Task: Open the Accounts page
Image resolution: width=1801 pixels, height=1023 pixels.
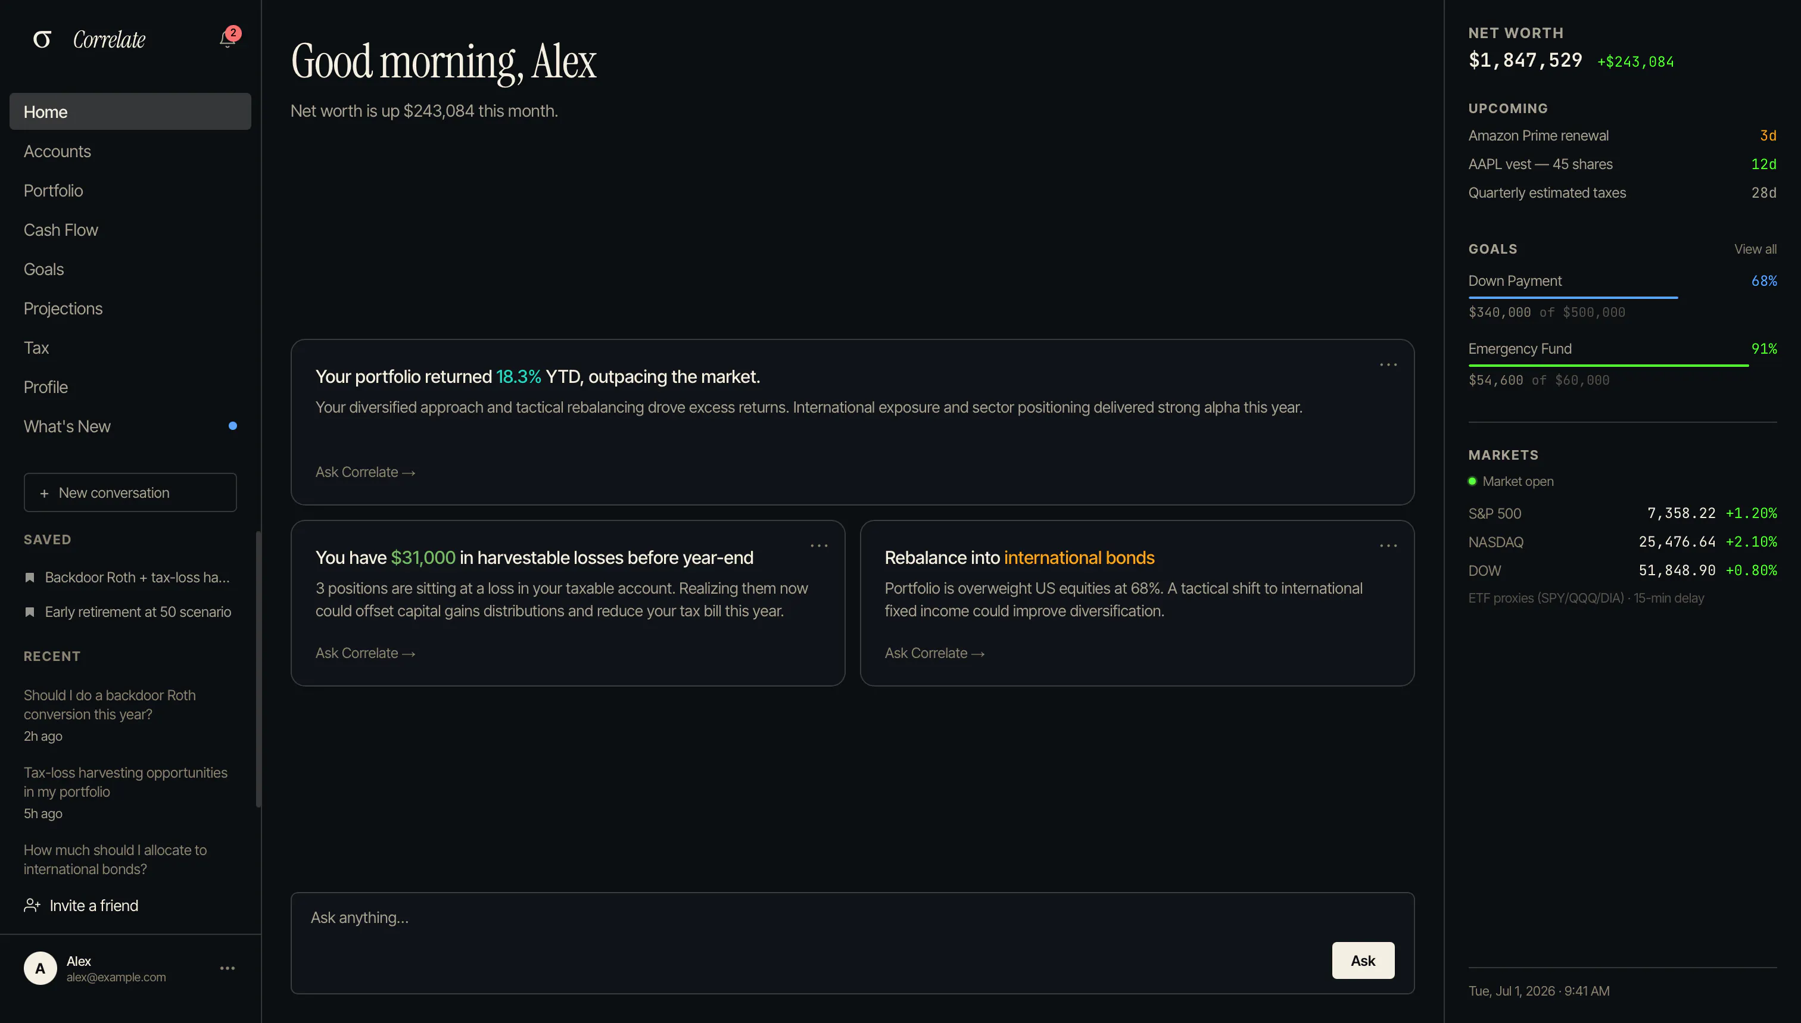Action: (130, 151)
